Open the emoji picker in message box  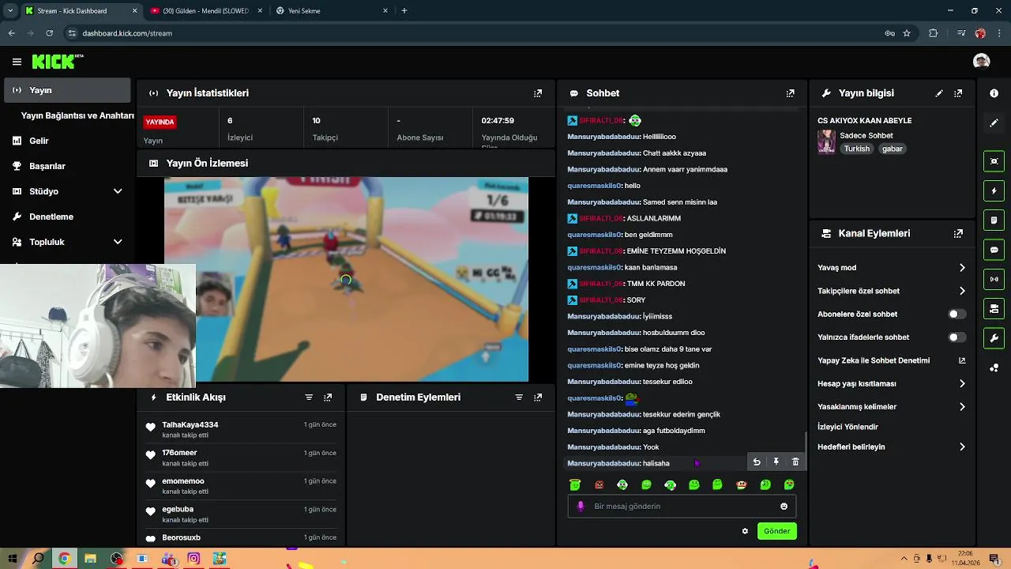coord(784,507)
